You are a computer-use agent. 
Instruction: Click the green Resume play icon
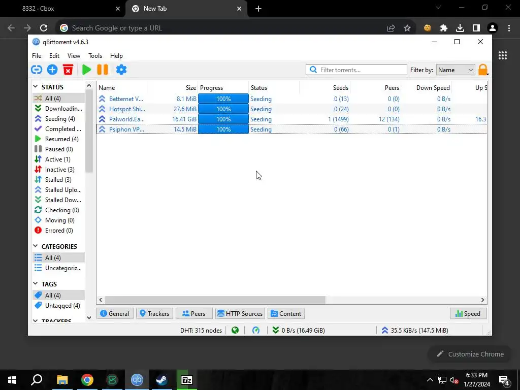point(86,70)
